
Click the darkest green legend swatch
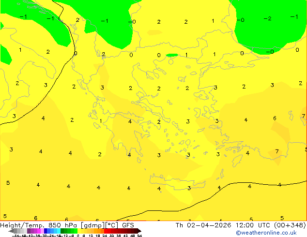click(62, 231)
